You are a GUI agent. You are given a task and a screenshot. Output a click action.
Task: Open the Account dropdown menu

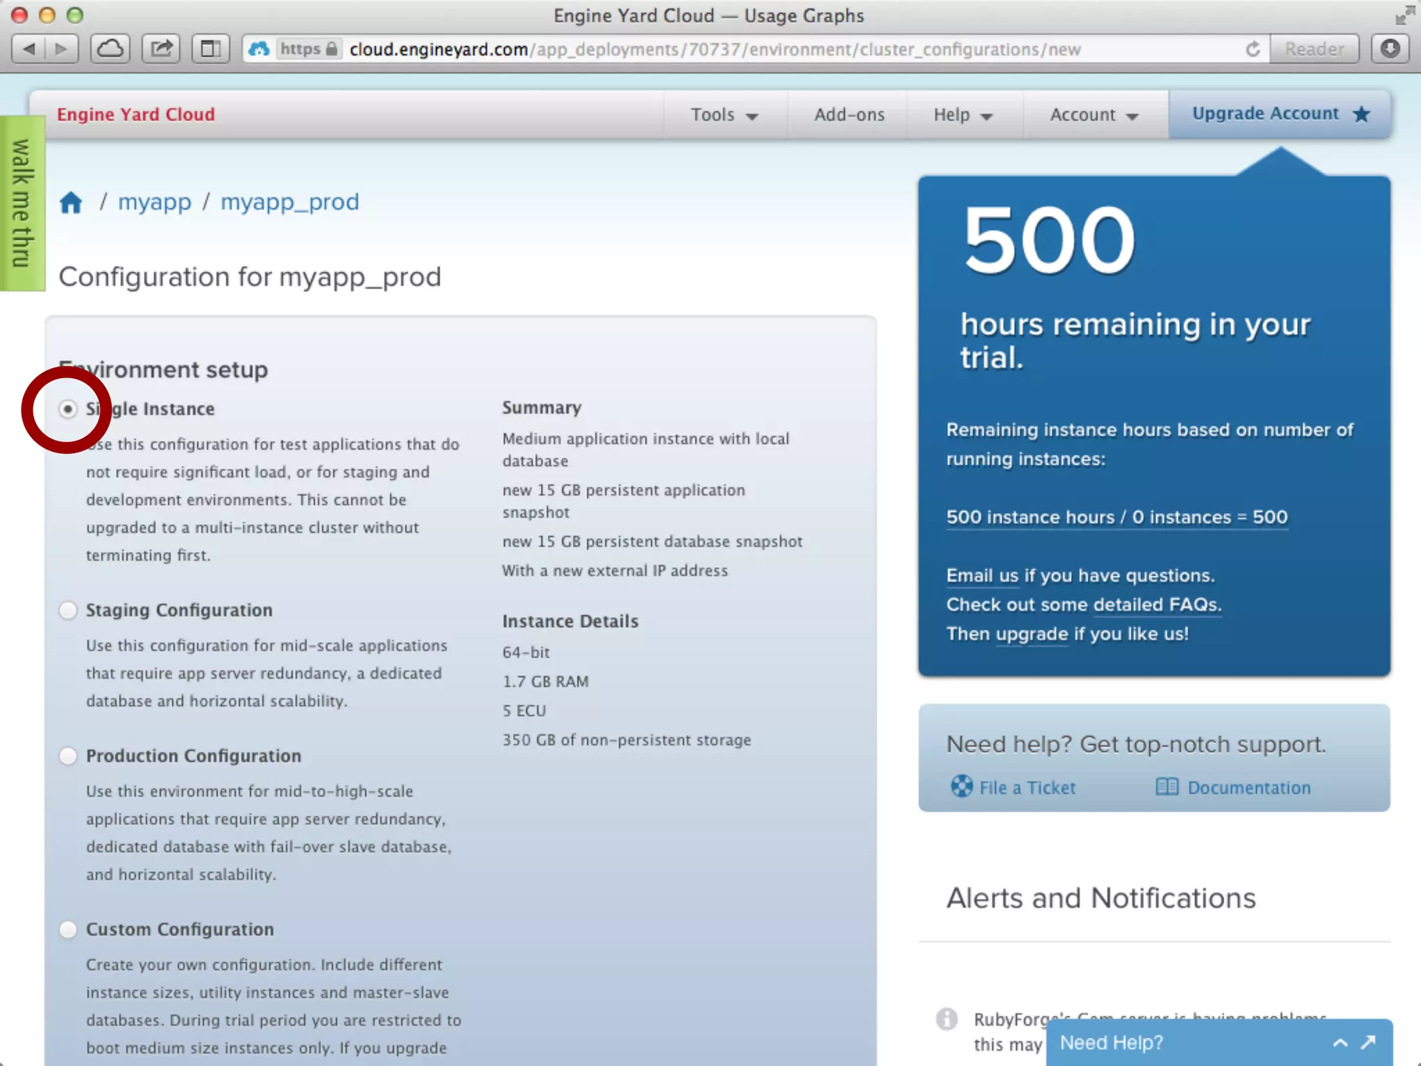[x=1094, y=115]
